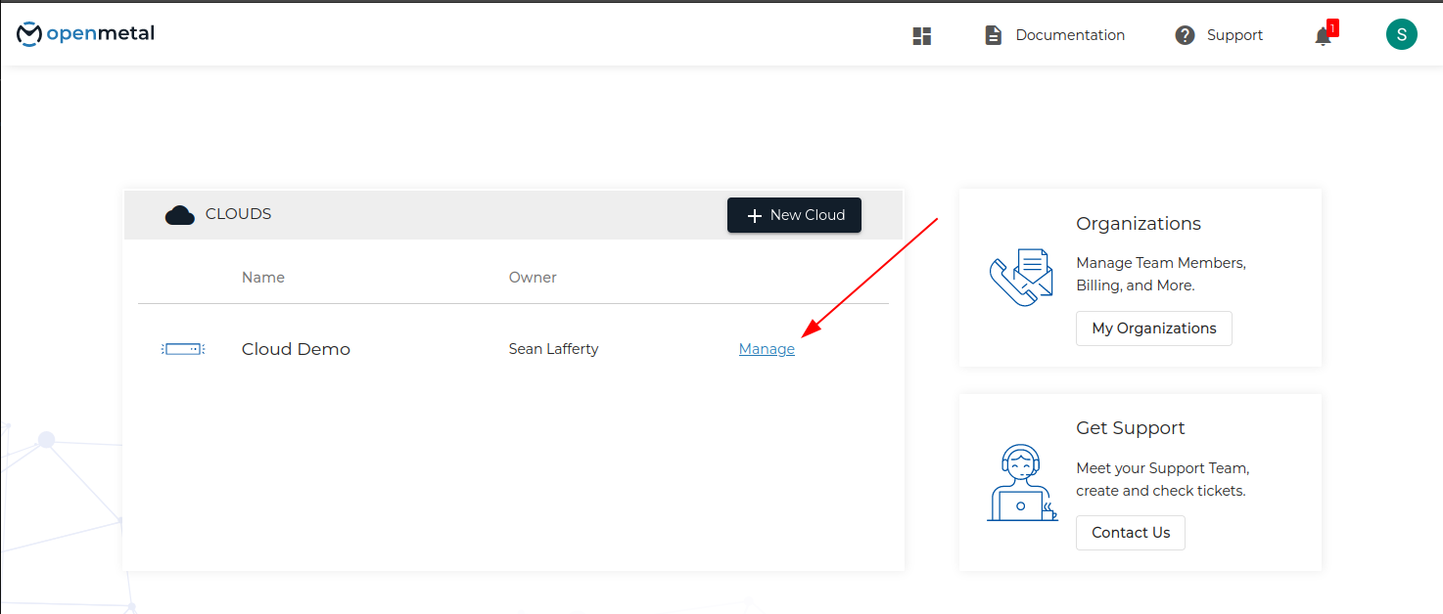
Task: Select the Cloud Demo name
Action: [x=296, y=349]
